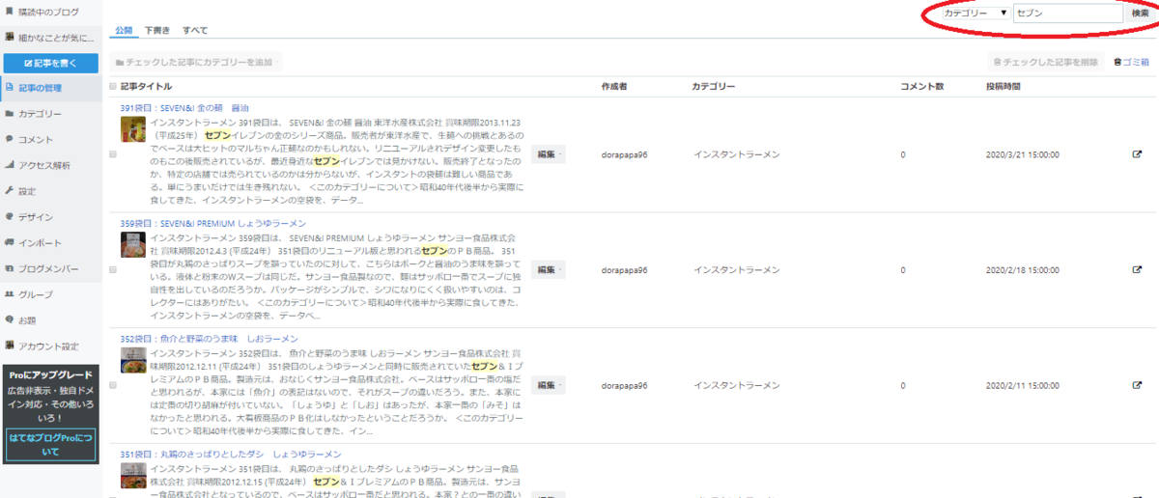Image resolution: width=1159 pixels, height=498 pixels.
Task: Open article link 351袋目：丸鶏のさっぱりとしたダシ
Action: [231, 454]
